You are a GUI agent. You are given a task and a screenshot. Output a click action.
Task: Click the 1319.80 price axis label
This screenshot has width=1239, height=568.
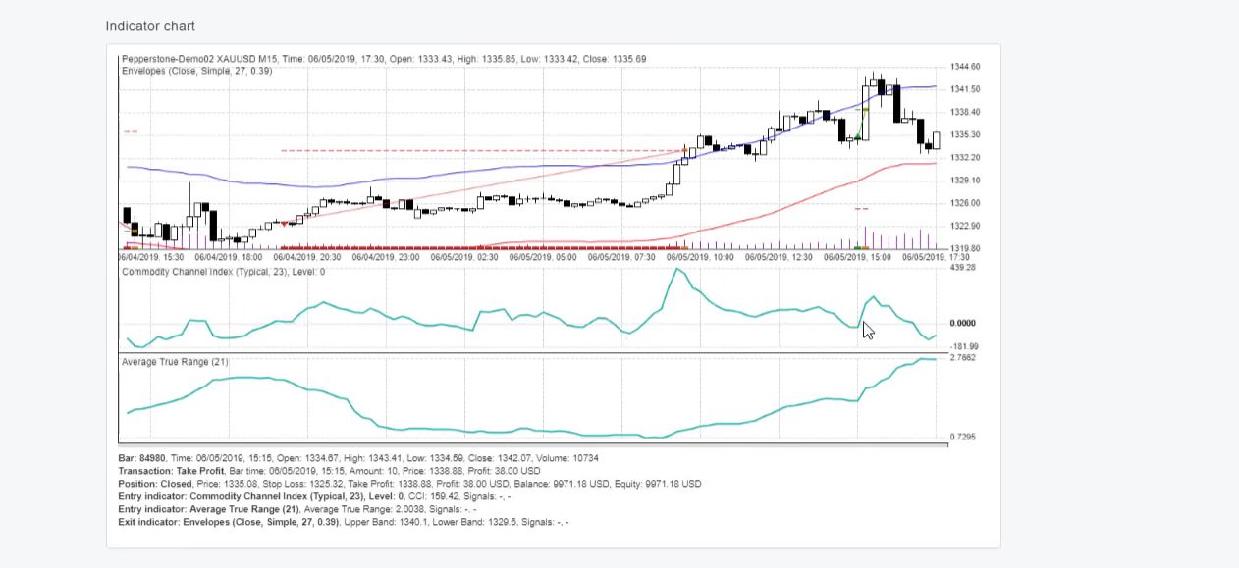(x=965, y=248)
